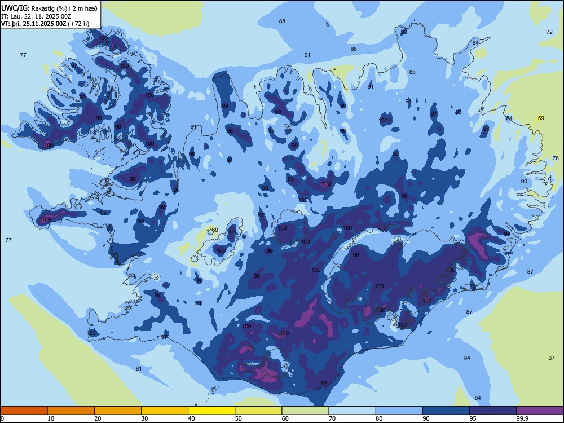Click the map value 60 beside the glacier outline

click(x=215, y=230)
